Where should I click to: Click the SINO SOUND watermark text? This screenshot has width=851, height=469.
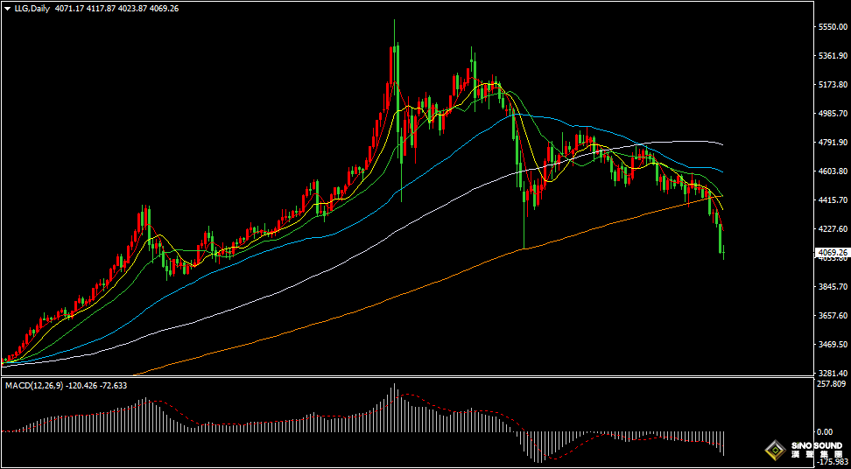pos(816,445)
